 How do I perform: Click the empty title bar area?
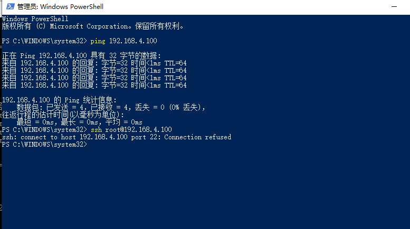coord(237,7)
